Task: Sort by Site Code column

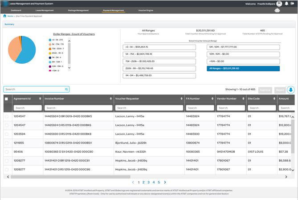Action: [x=274, y=99]
